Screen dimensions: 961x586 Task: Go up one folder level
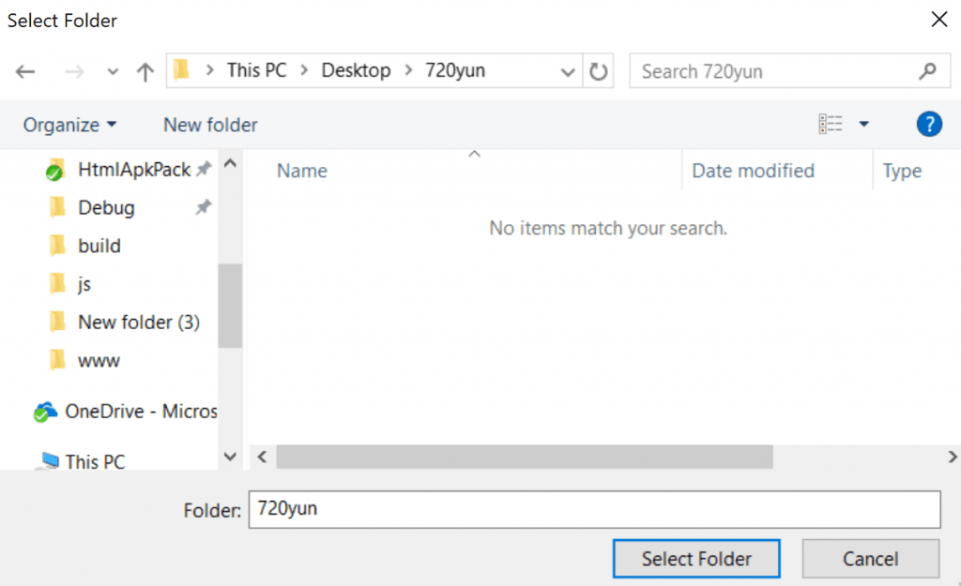click(145, 72)
